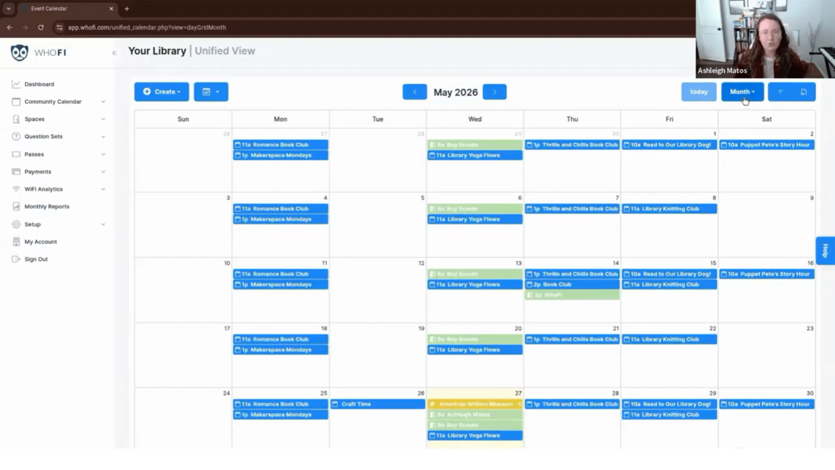Viewport: 835px width, 470px height.
Task: Click the WhoFi owl logo
Action: point(20,53)
